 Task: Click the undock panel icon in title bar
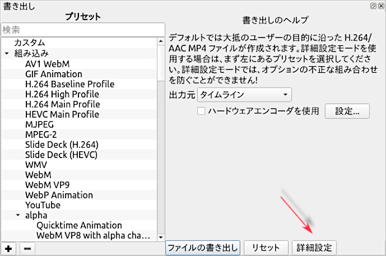point(373,6)
